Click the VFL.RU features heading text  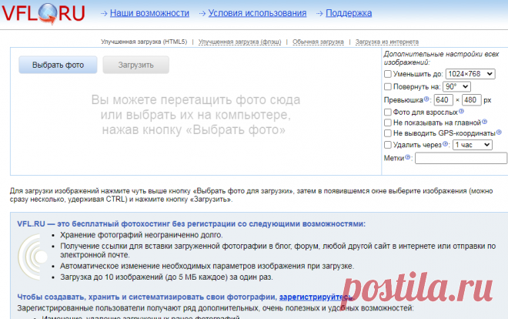pos(191,223)
